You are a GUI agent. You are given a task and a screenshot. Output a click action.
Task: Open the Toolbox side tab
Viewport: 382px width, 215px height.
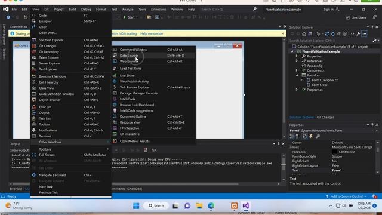click(x=4, y=53)
